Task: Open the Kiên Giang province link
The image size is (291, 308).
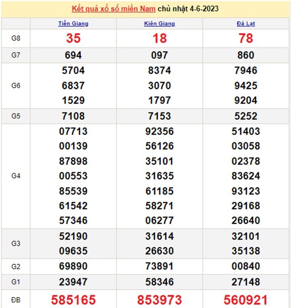Action: tap(160, 23)
